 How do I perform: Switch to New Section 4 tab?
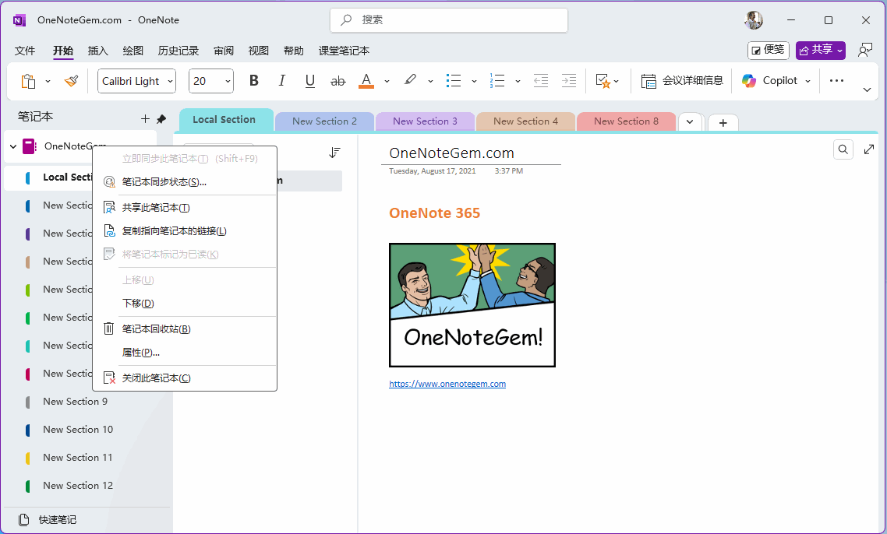click(x=525, y=121)
